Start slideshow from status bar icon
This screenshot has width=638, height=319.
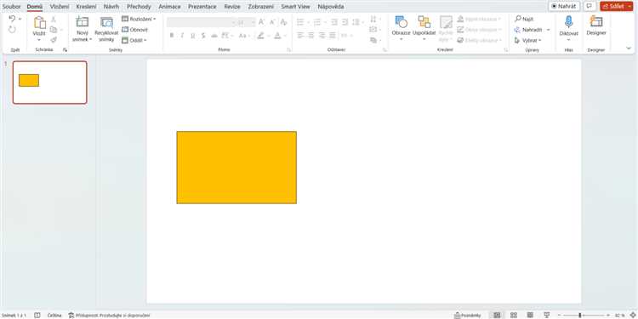coord(547,316)
